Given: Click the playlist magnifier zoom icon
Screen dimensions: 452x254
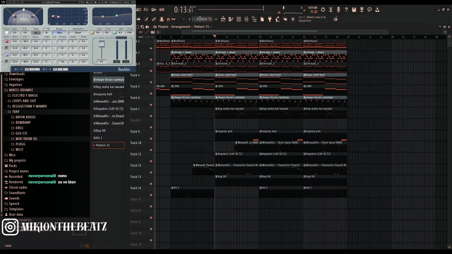Looking at the screenshot, I should click(142, 27).
